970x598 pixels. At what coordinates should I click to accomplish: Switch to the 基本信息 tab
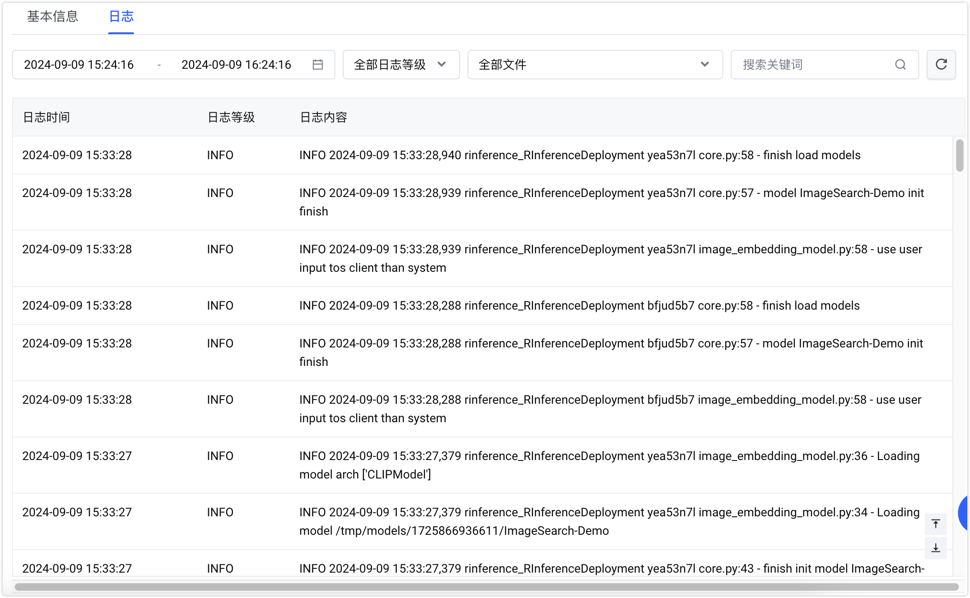(x=53, y=17)
